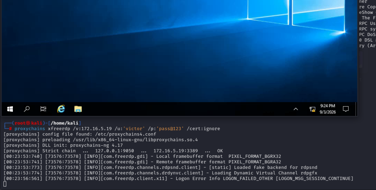Click the /etc/proxychains4.conf path in the output
Image resolution: width=376 pixels, height=190 pixels.
tap(126, 134)
